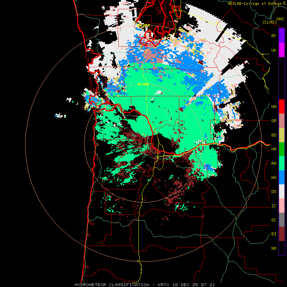Click the light pink IC legend swatch
The height and width of the screenshot is (287, 287).
point(282,206)
